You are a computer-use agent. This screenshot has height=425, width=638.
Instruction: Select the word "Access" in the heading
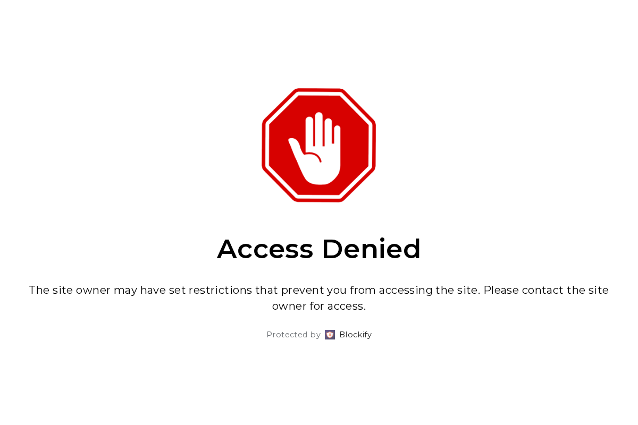click(x=265, y=249)
